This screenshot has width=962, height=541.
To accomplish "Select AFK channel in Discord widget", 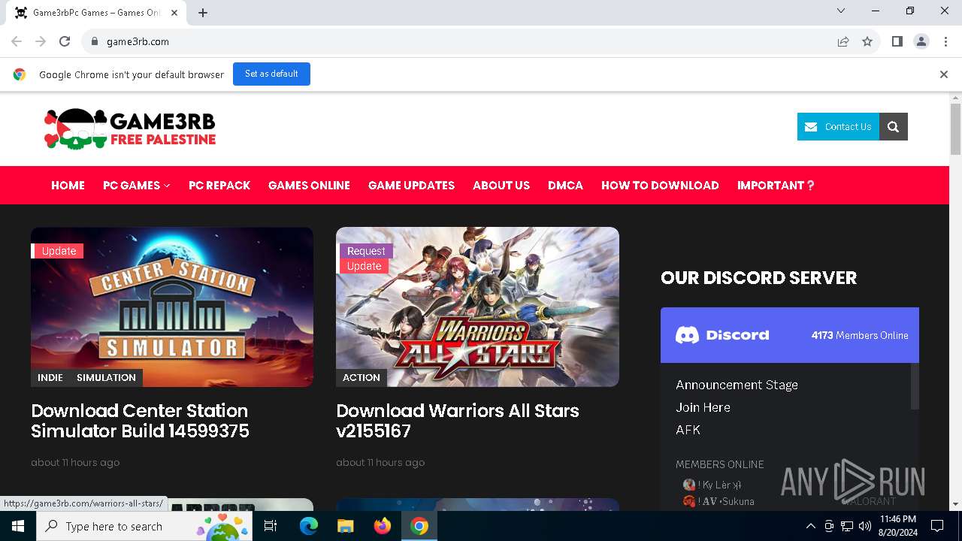I will [688, 430].
